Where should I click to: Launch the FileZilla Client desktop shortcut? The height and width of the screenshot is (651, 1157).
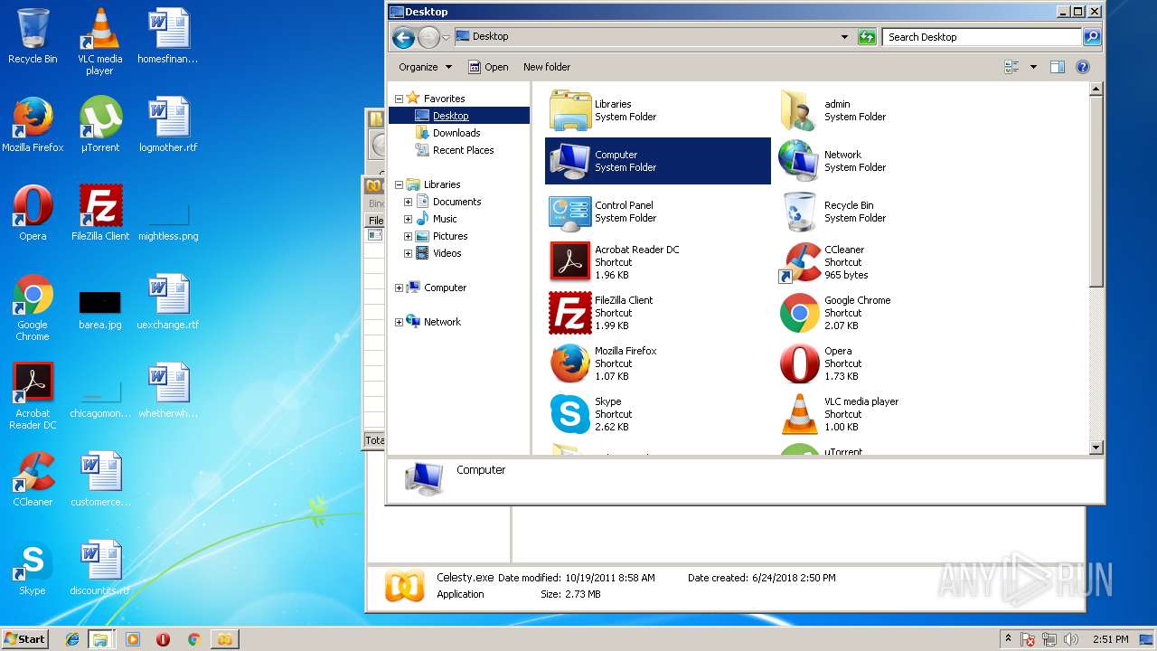pyautogui.click(x=99, y=213)
